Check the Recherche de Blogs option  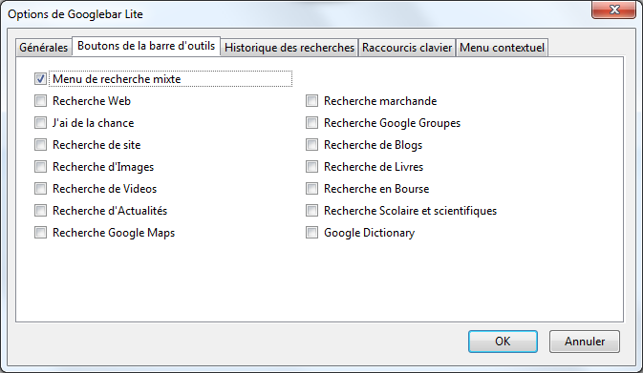pos(311,145)
